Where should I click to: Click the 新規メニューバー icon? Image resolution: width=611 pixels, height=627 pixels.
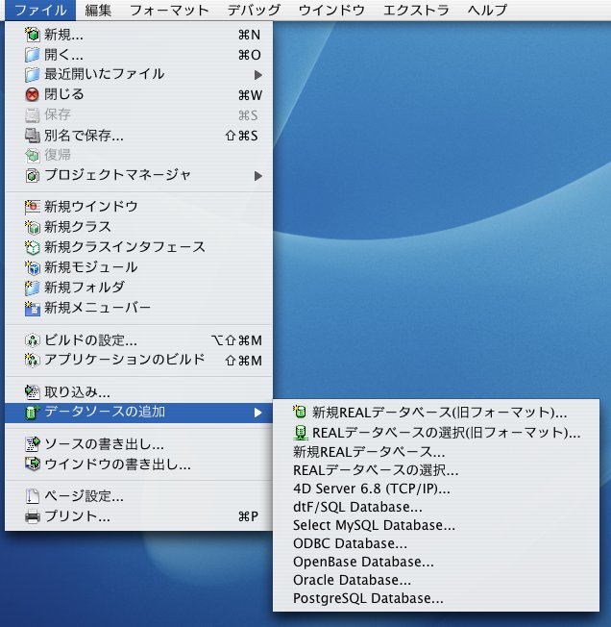pyautogui.click(x=33, y=308)
